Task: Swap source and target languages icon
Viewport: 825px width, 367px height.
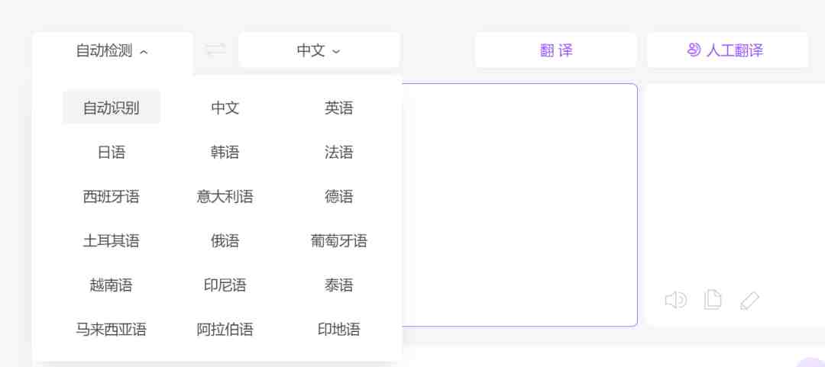Action: click(x=215, y=50)
